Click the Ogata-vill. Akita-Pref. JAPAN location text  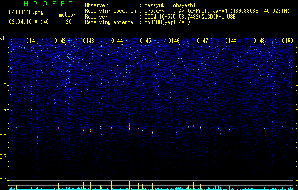(217, 11)
